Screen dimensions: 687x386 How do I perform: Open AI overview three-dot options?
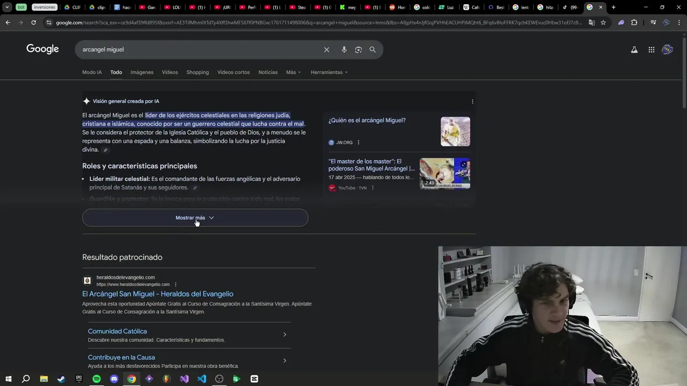point(472,101)
